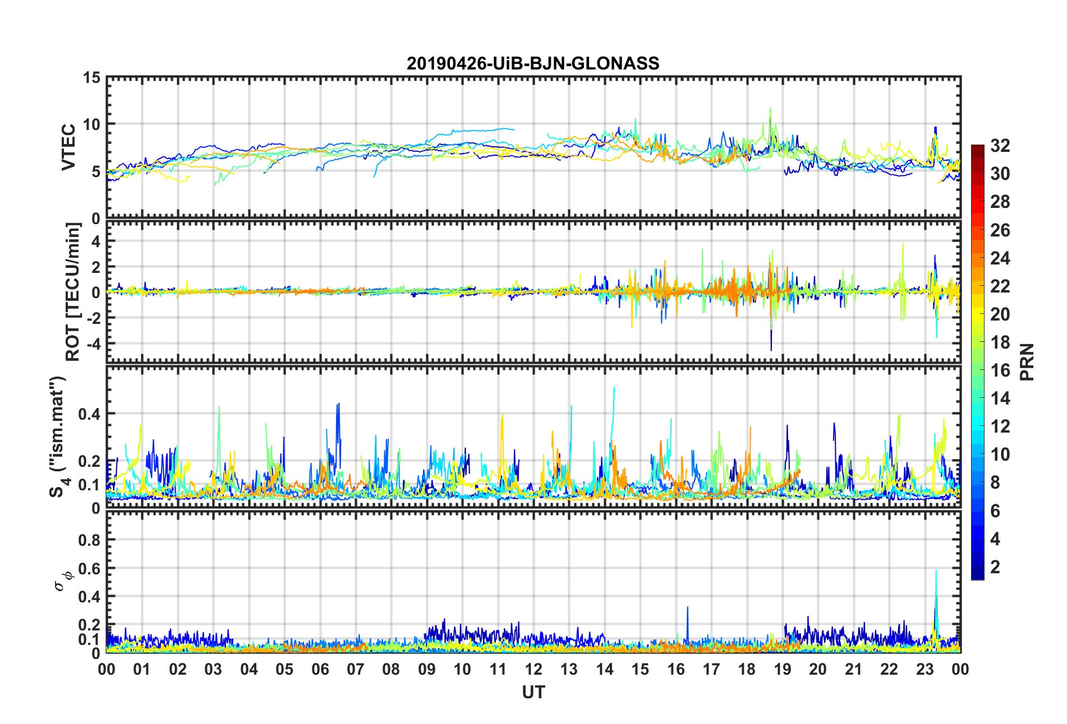Click x-axis tick label 15
The image size is (1067, 724).
coord(640,669)
